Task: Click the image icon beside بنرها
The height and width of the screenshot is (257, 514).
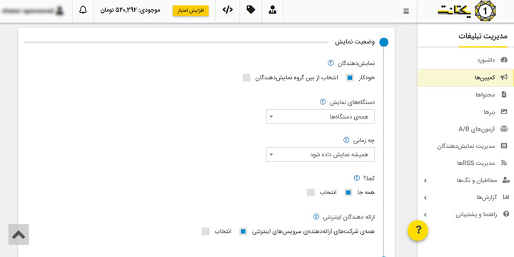Action: click(x=504, y=112)
